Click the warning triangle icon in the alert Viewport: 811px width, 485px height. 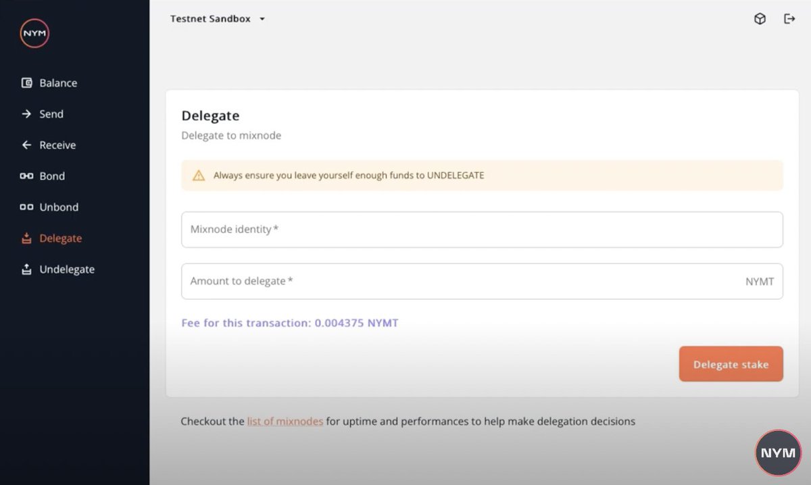tap(199, 176)
